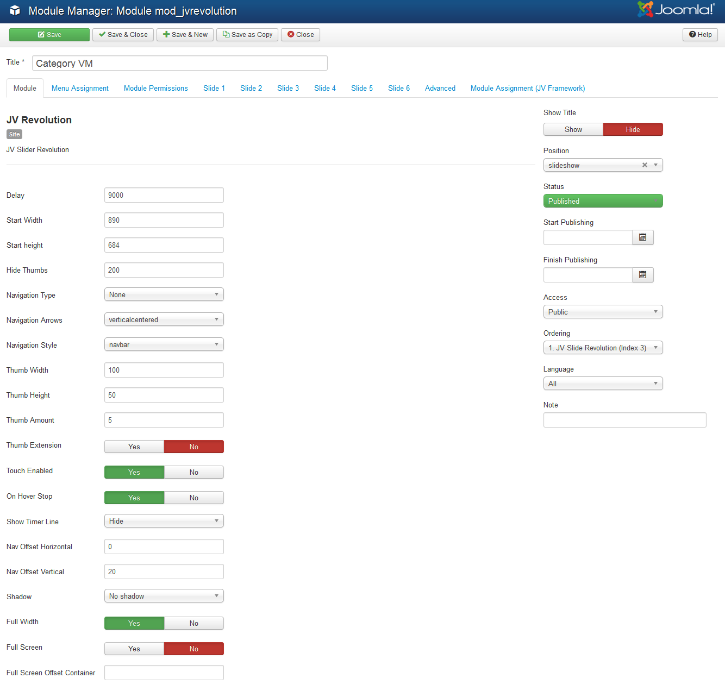
Task: Click the Finish Publishing date field
Action: (588, 275)
